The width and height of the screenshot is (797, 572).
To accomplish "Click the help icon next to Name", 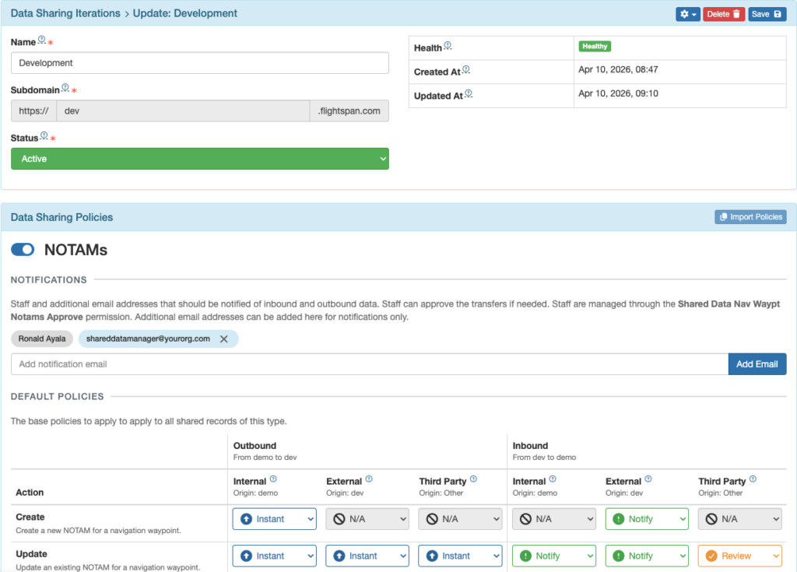I will click(42, 40).
